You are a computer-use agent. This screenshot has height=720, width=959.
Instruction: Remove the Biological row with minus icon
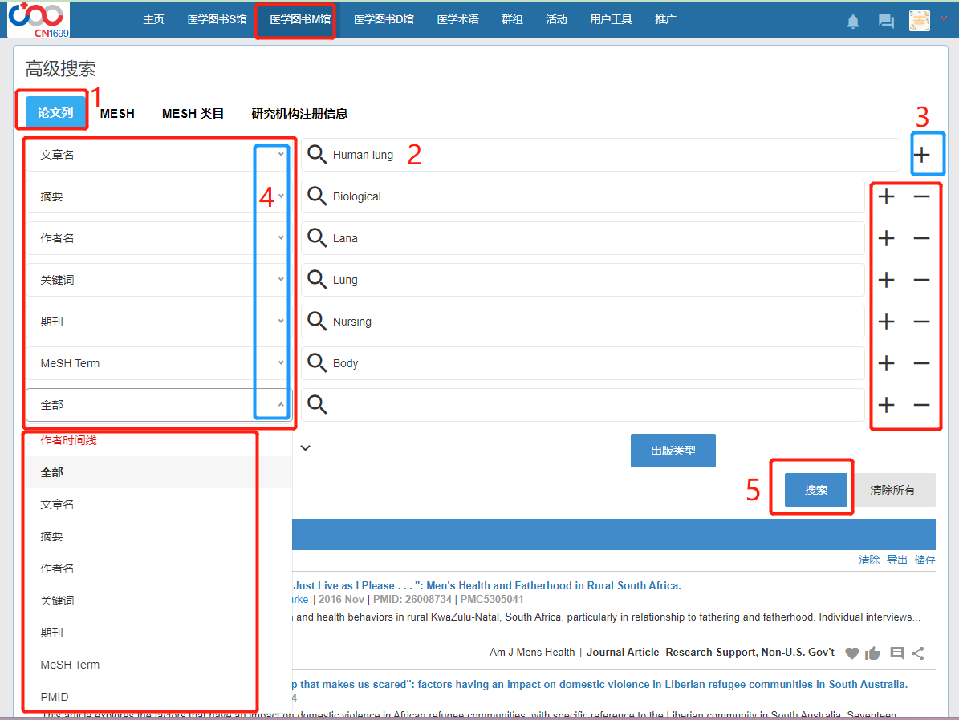coord(921,196)
